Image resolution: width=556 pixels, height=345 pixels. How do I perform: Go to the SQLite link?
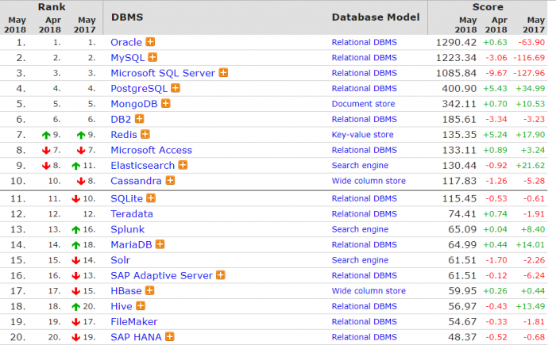pyautogui.click(x=126, y=199)
